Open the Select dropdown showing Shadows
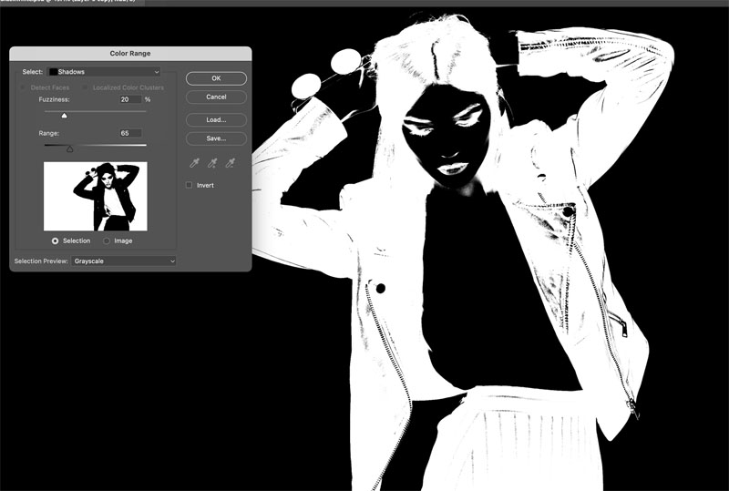729x491 pixels. pyautogui.click(x=104, y=72)
